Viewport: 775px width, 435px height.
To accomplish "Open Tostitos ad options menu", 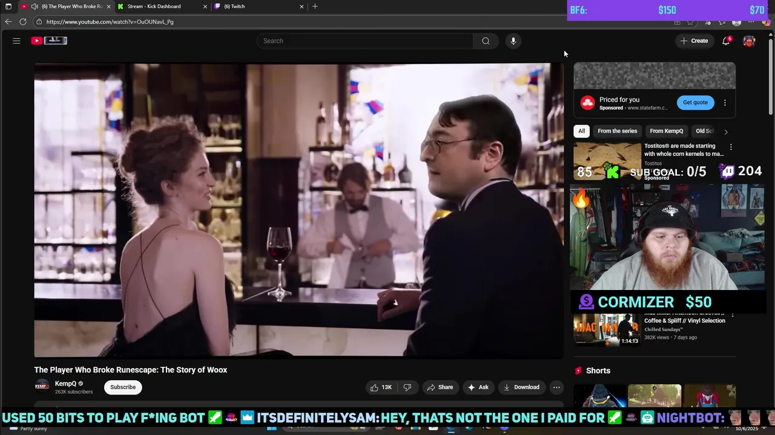I will click(x=731, y=147).
